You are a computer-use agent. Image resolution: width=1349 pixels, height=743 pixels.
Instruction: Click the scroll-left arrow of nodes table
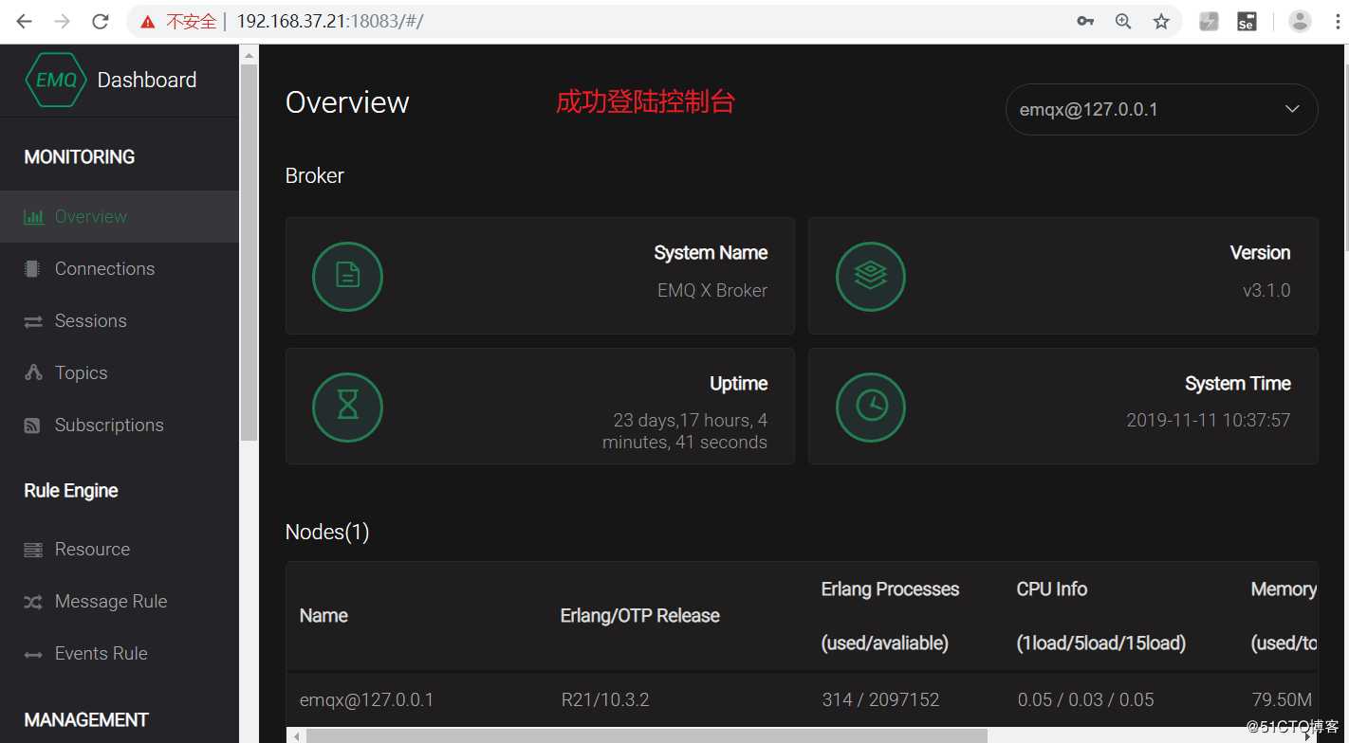(296, 735)
